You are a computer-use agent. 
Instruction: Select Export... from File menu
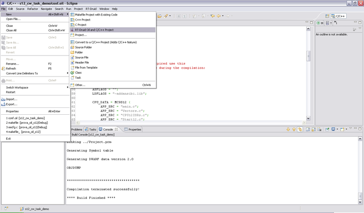35,104
